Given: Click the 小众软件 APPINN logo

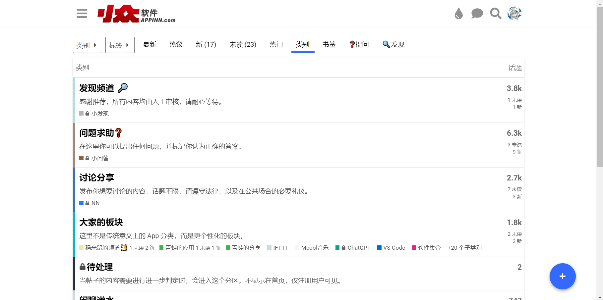Looking at the screenshot, I should coord(136,14).
